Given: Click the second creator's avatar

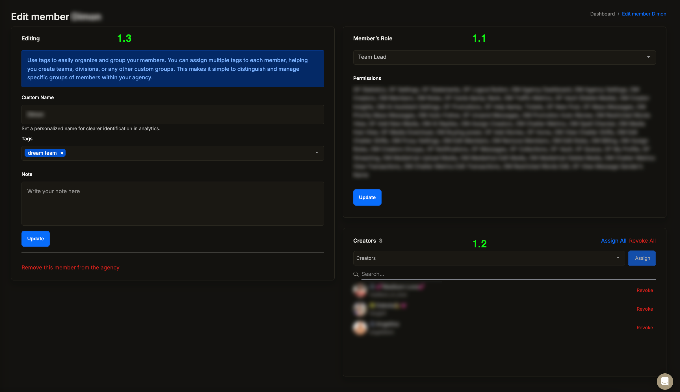Looking at the screenshot, I should (x=360, y=309).
